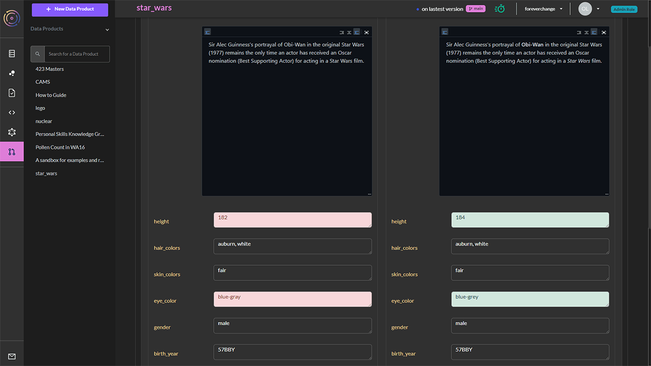The image size is (651, 366).
Task: Toggle the settings gear icon in sidebar
Action: click(x=12, y=132)
